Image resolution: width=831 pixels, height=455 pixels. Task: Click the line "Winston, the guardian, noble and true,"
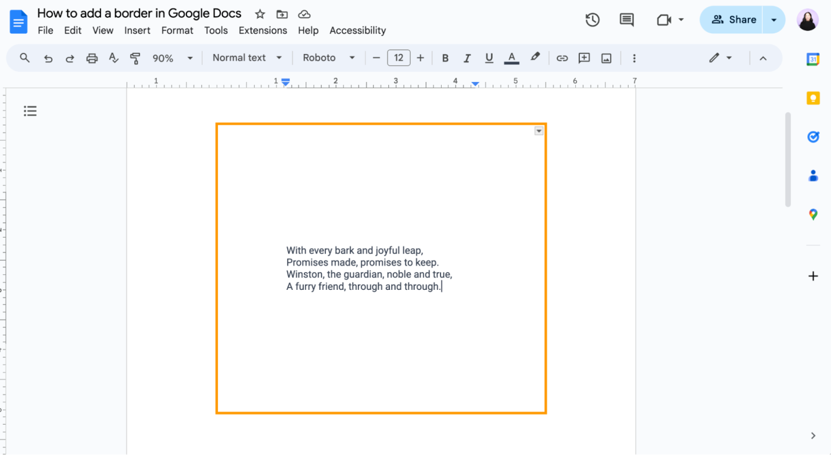369,274
